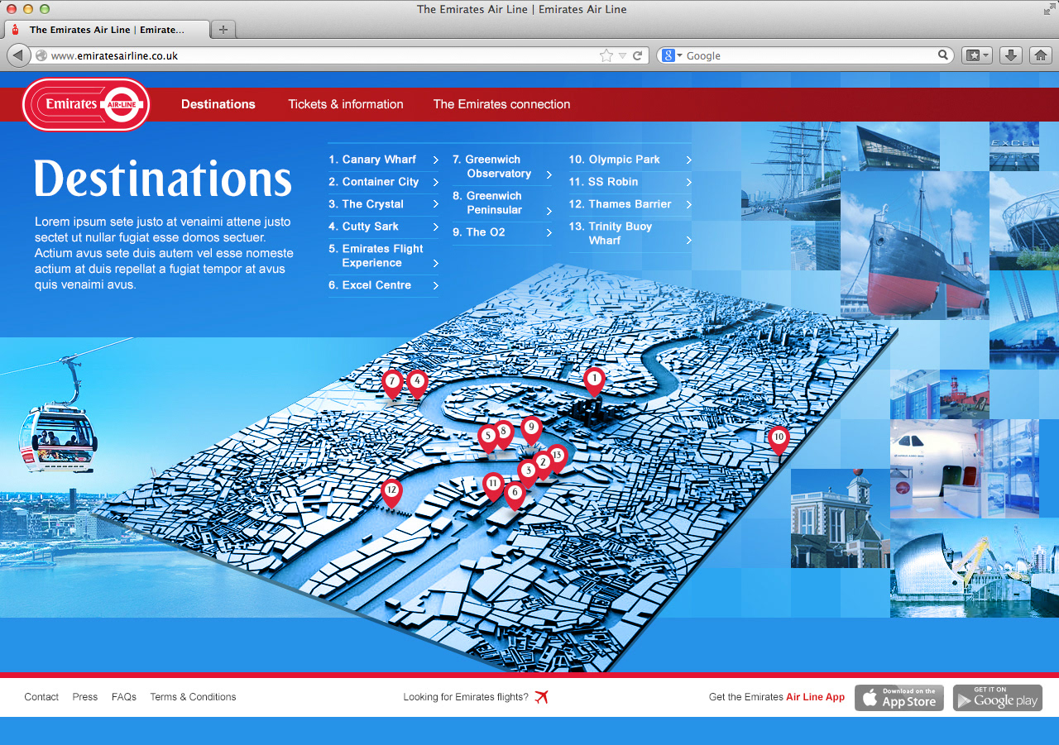Open URL history dropdown arrow
The image size is (1059, 745).
[x=622, y=55]
